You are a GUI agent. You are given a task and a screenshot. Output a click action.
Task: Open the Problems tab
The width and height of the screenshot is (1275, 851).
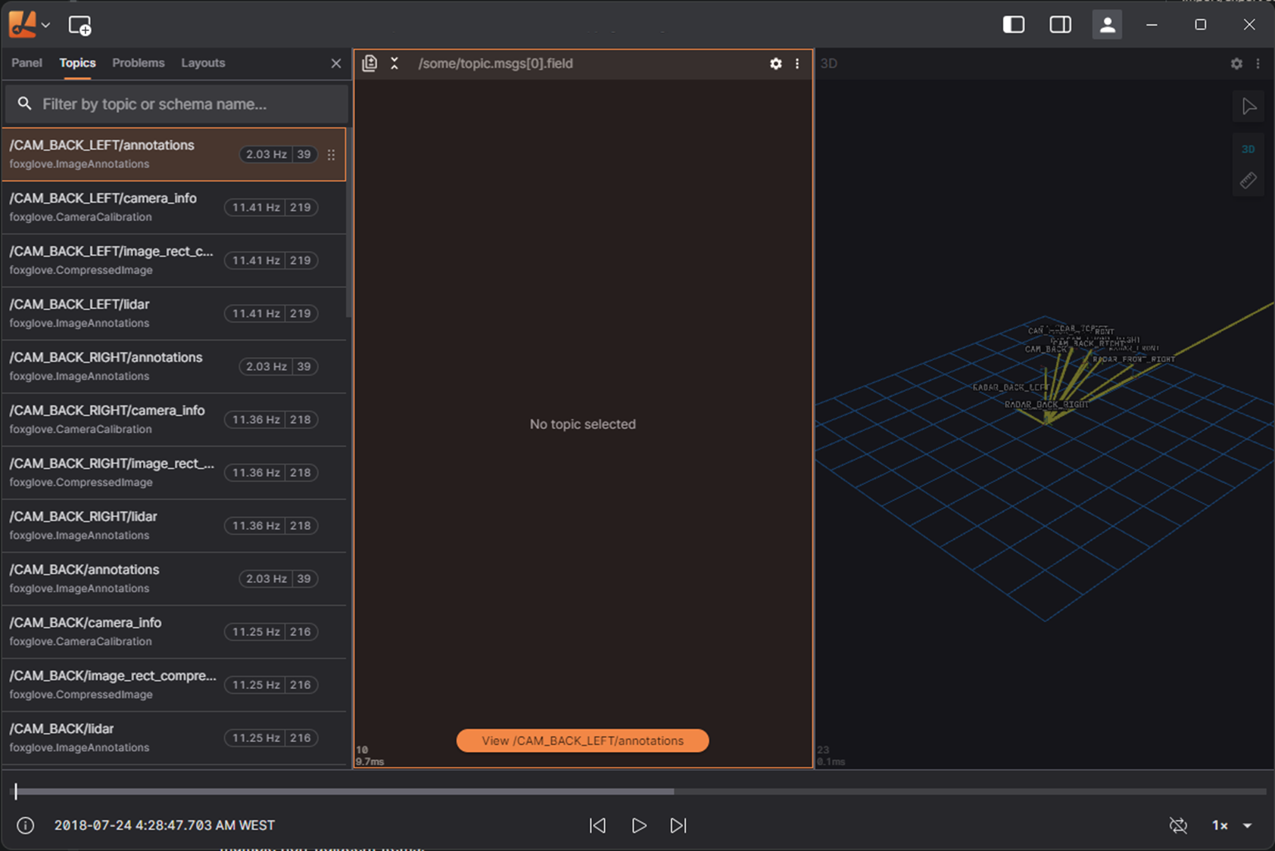138,63
